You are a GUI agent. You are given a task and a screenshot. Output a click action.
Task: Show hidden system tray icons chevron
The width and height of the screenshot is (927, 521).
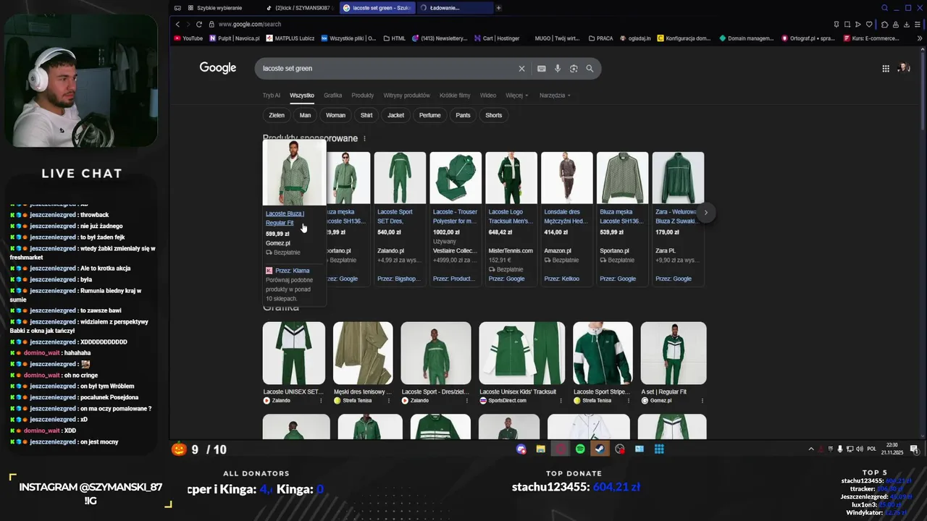(x=811, y=449)
